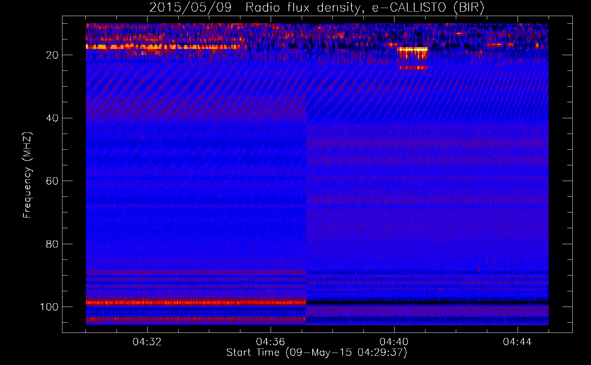Click the red horizontal band near 100 MHz
This screenshot has width=591, height=365.
click(196, 302)
